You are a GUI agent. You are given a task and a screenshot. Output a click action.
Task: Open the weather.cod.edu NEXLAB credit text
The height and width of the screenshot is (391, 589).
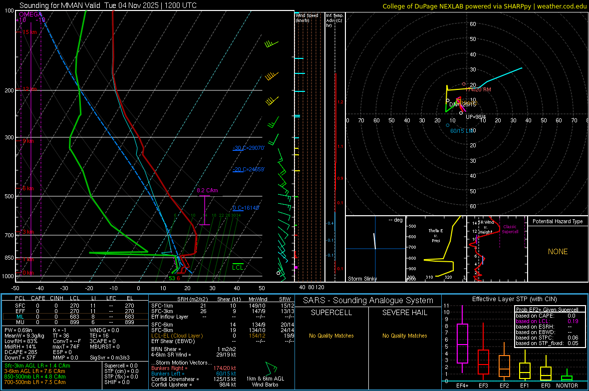484,6
